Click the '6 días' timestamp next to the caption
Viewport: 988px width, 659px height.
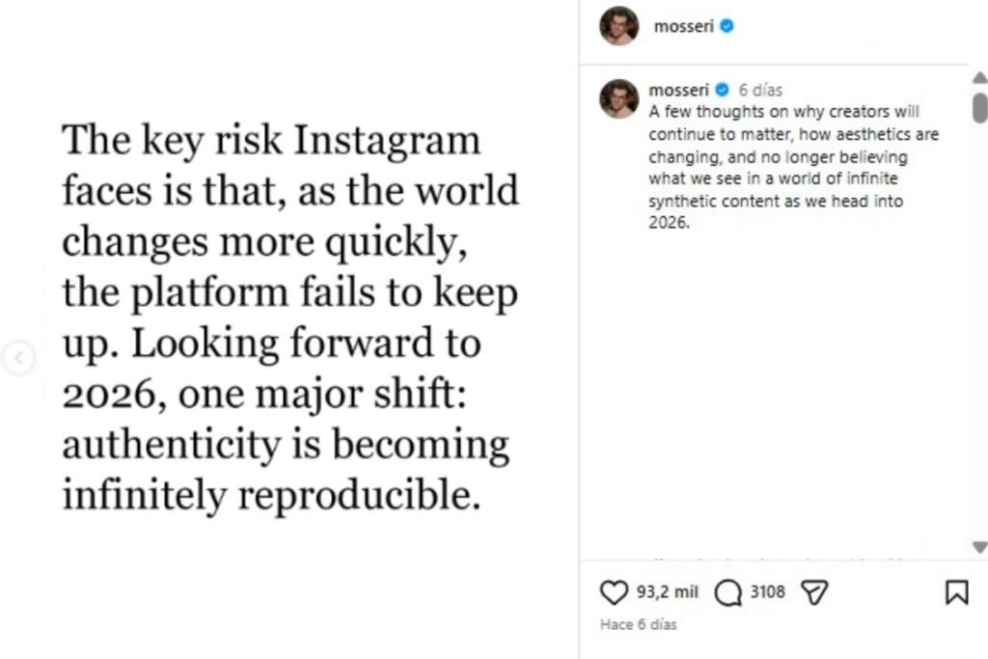[760, 91]
